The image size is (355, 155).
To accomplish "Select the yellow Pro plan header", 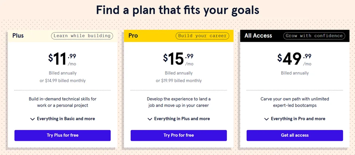I will [x=133, y=36].
